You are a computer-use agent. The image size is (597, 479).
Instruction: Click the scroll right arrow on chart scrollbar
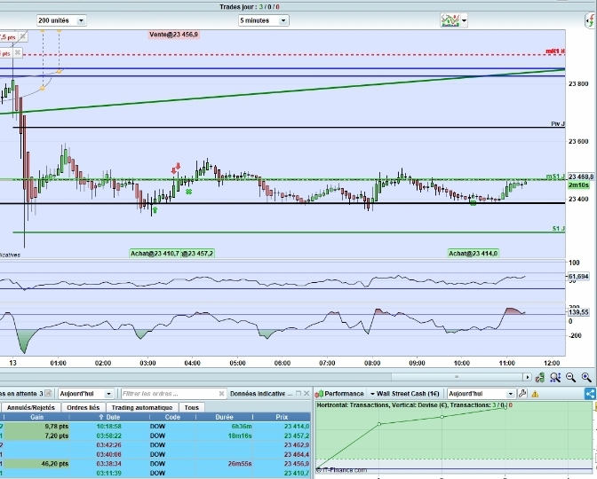(x=527, y=377)
